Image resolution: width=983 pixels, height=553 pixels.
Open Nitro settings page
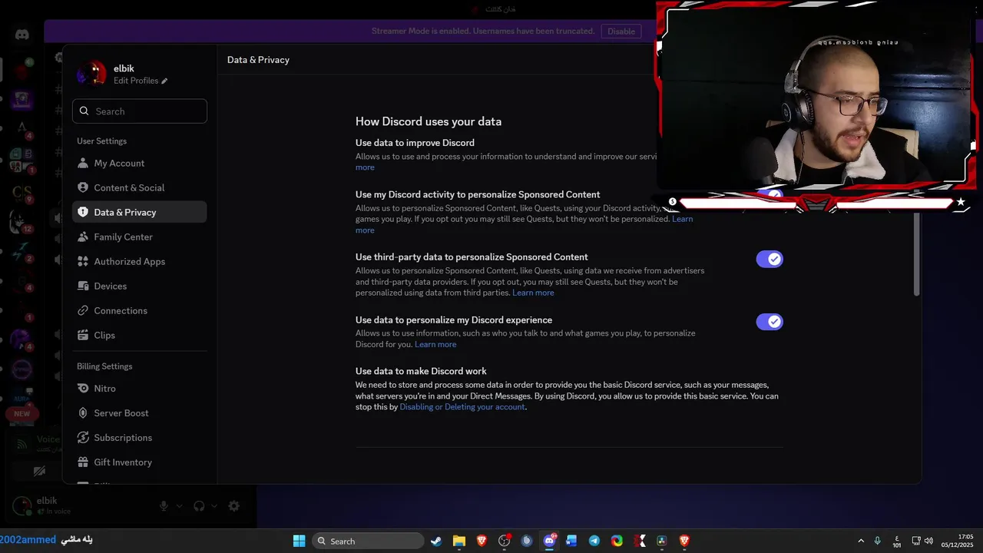[140, 388]
